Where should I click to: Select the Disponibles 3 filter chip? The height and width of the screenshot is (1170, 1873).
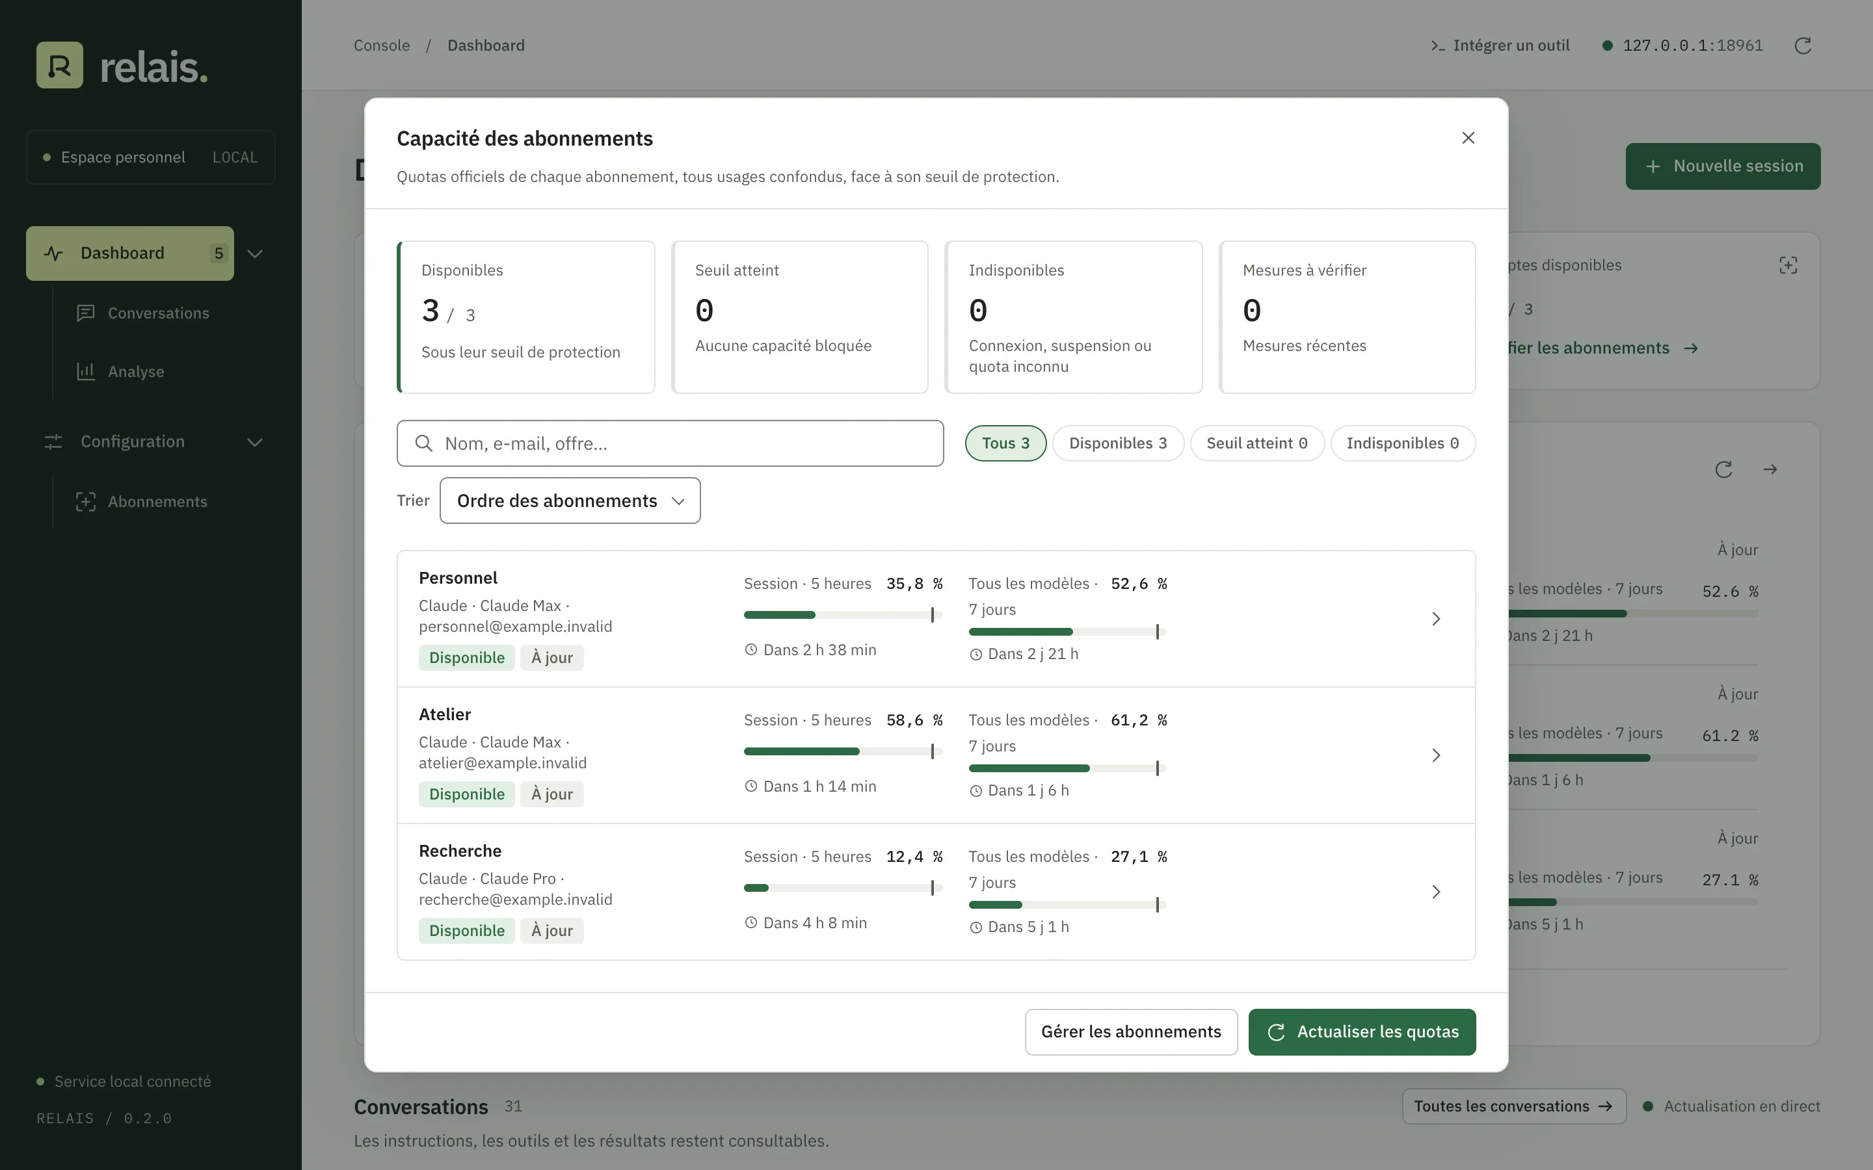[1117, 443]
